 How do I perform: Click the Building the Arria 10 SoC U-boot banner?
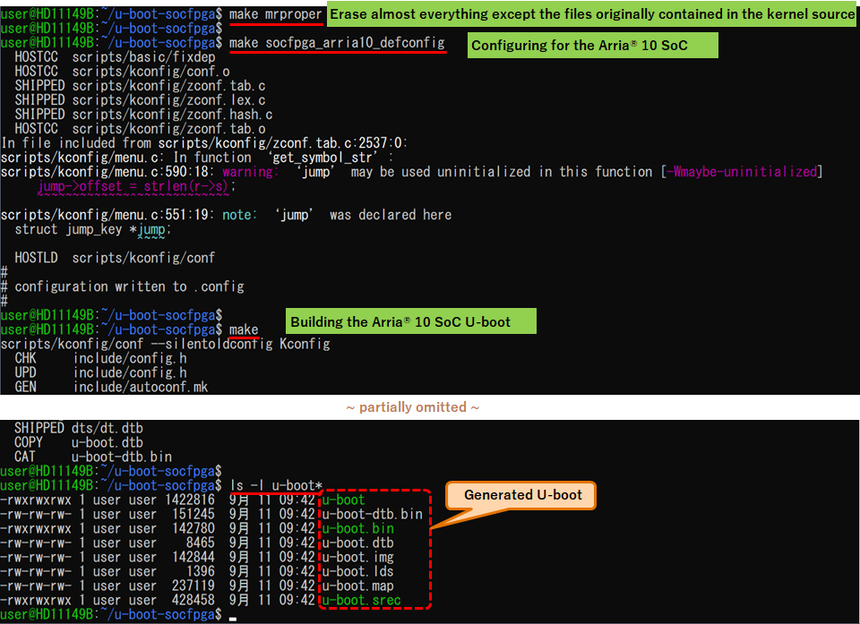(x=410, y=321)
